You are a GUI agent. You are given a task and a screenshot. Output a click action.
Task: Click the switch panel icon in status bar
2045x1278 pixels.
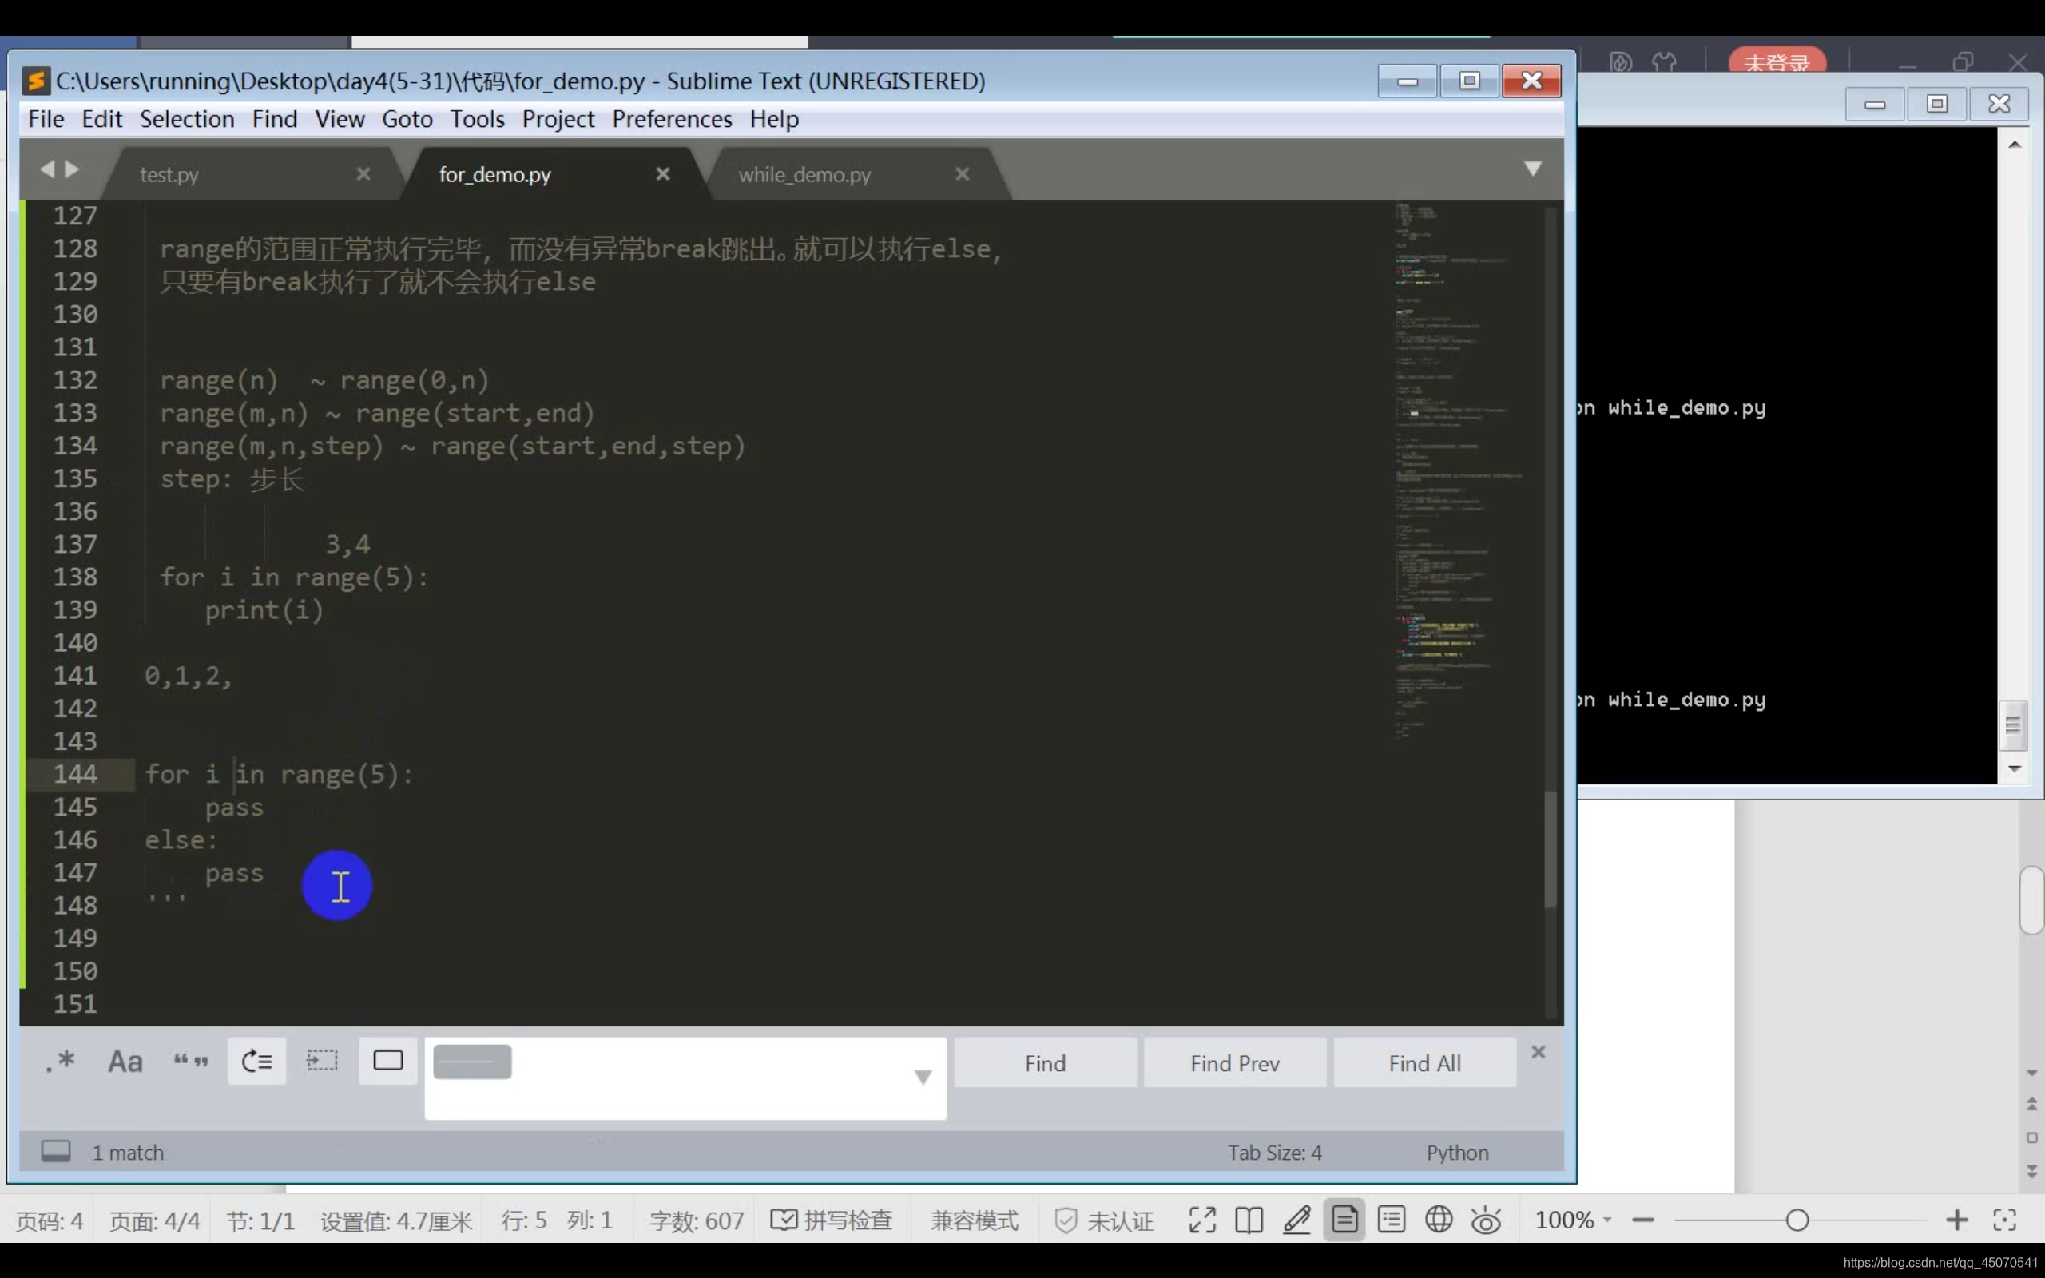point(56,1151)
